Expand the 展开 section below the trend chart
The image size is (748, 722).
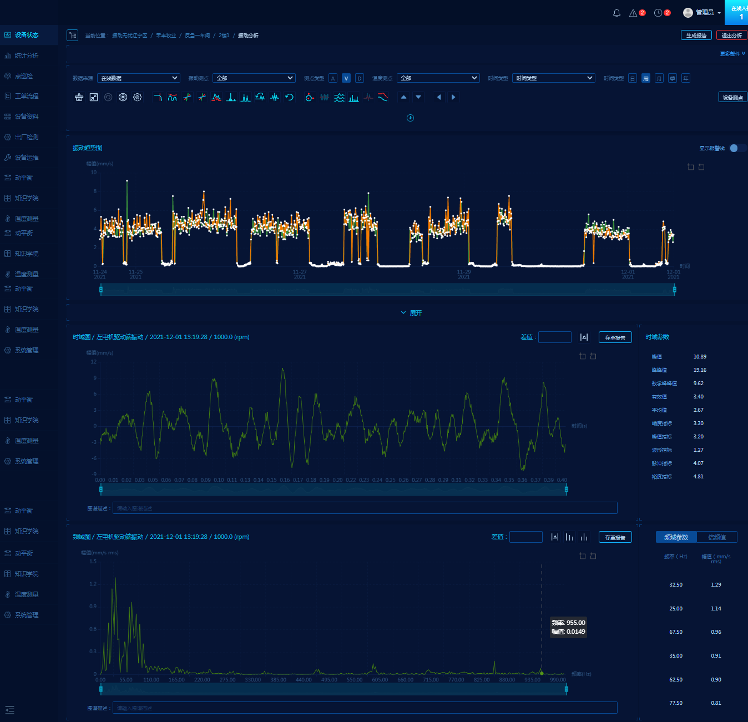pyautogui.click(x=411, y=313)
